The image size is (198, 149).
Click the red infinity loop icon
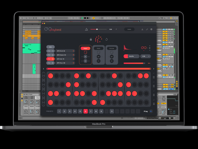tap(144, 48)
